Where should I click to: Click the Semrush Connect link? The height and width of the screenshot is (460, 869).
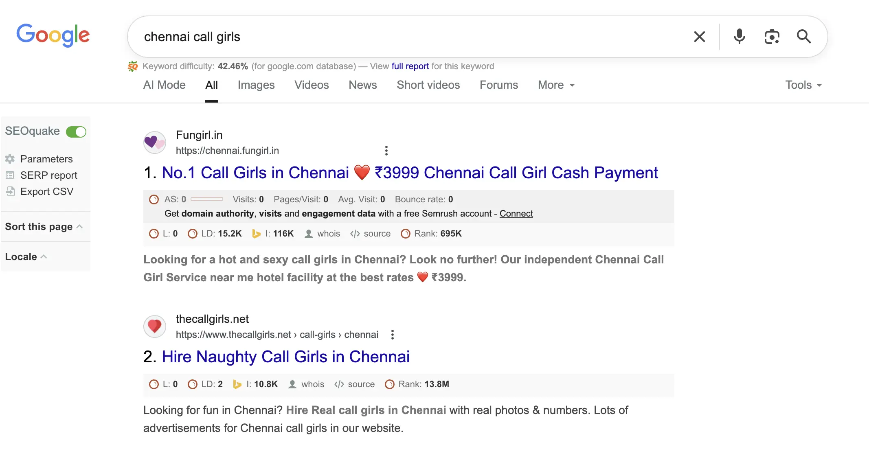[516, 214]
